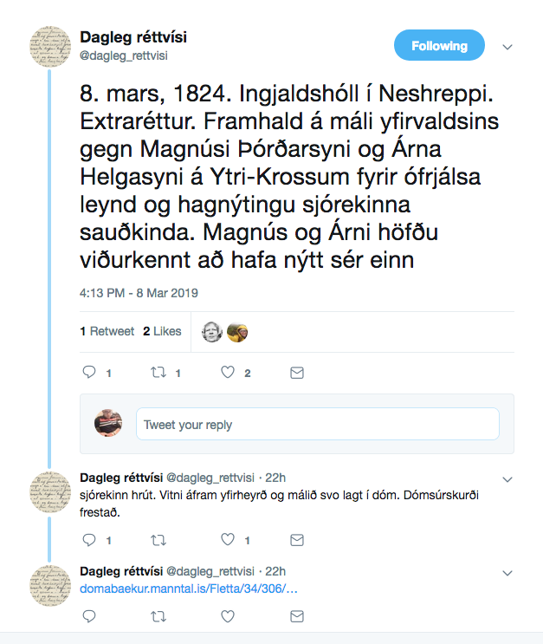Toggle the Following button
This screenshot has width=543, height=644.
(x=439, y=46)
